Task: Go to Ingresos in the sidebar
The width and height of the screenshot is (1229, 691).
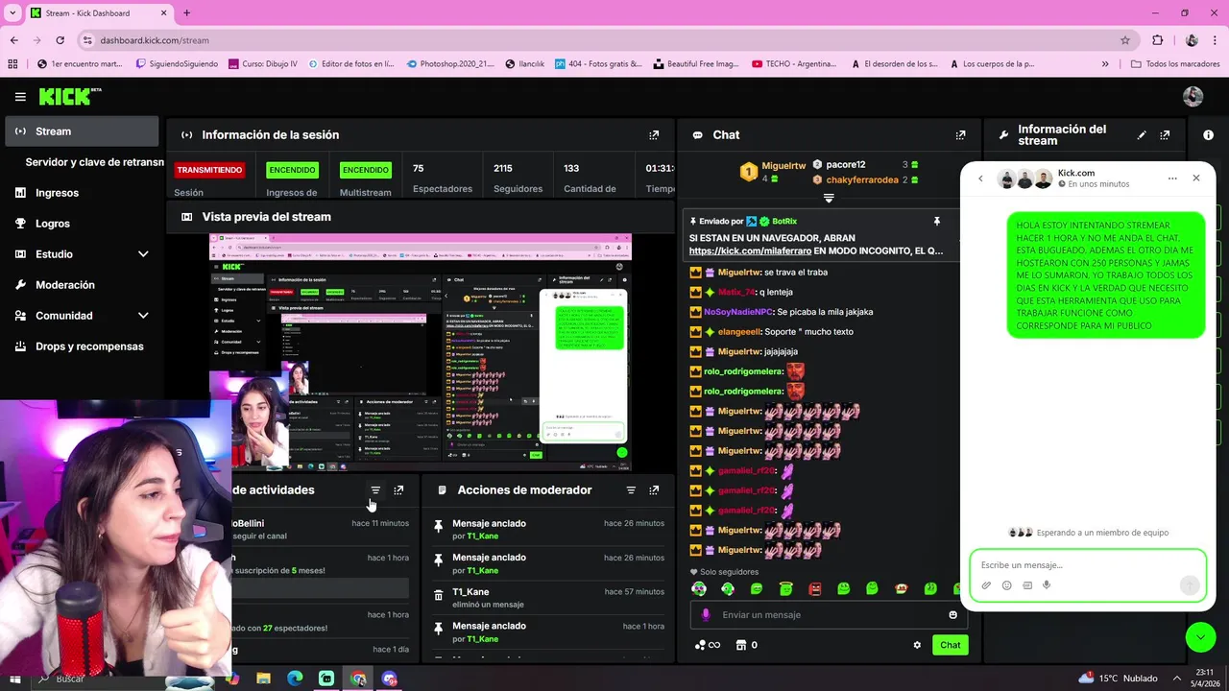Action: coord(57,193)
